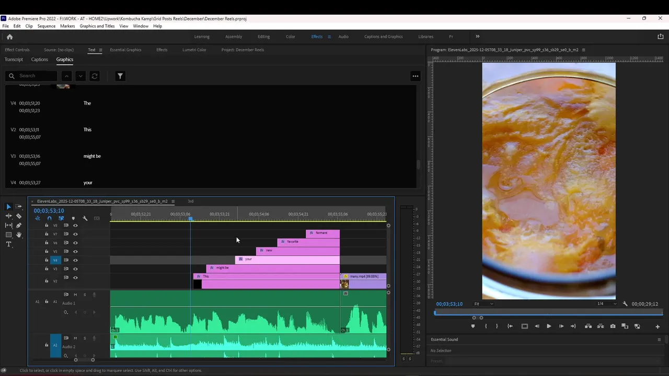Go to the Home screen icon
The image size is (669, 376).
tap(9, 37)
